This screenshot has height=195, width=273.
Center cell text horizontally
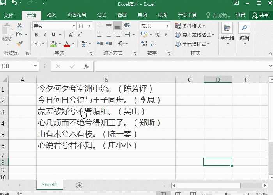point(109,35)
